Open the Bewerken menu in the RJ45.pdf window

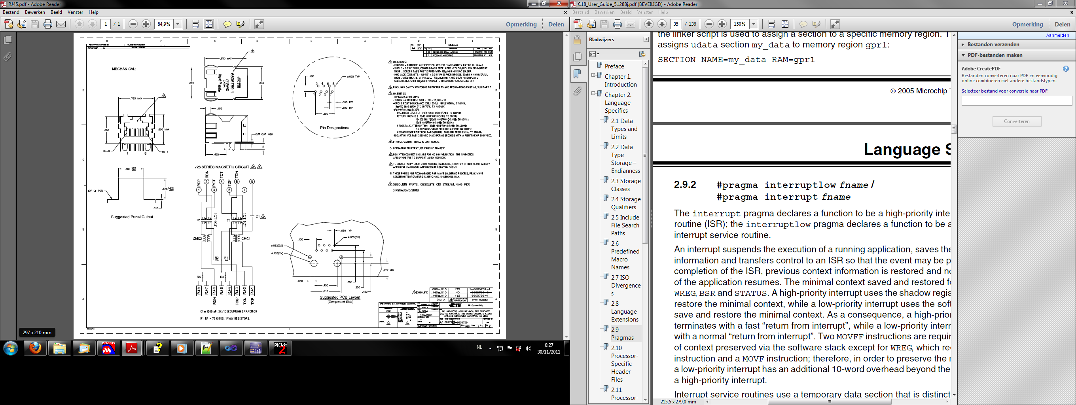35,12
